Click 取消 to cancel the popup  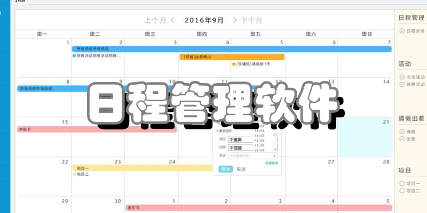click(x=241, y=169)
